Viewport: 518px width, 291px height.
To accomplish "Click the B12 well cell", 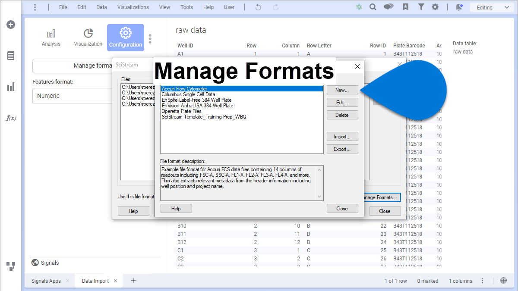I will click(182, 242).
